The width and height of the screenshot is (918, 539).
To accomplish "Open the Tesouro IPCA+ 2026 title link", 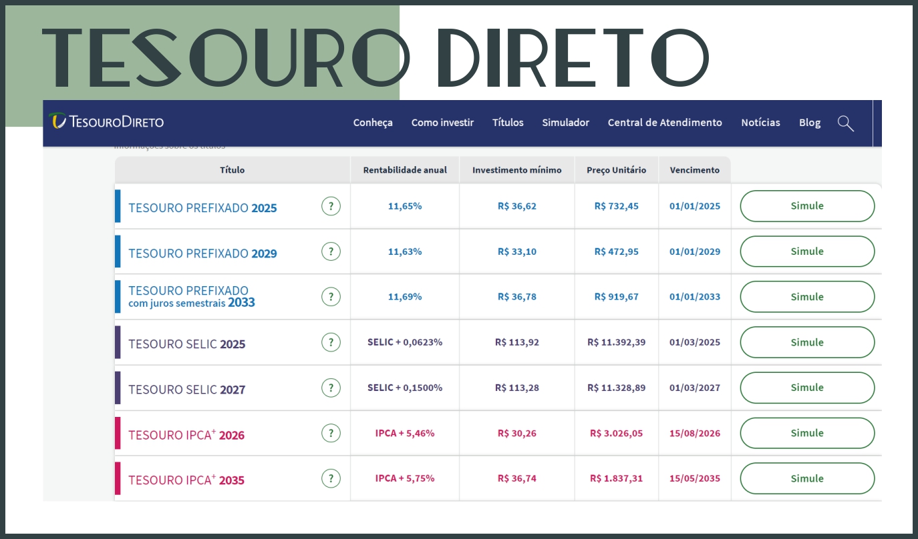I will [186, 435].
